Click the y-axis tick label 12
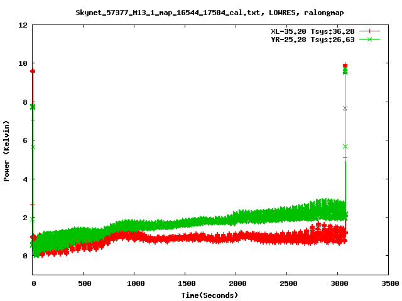 (23, 25)
